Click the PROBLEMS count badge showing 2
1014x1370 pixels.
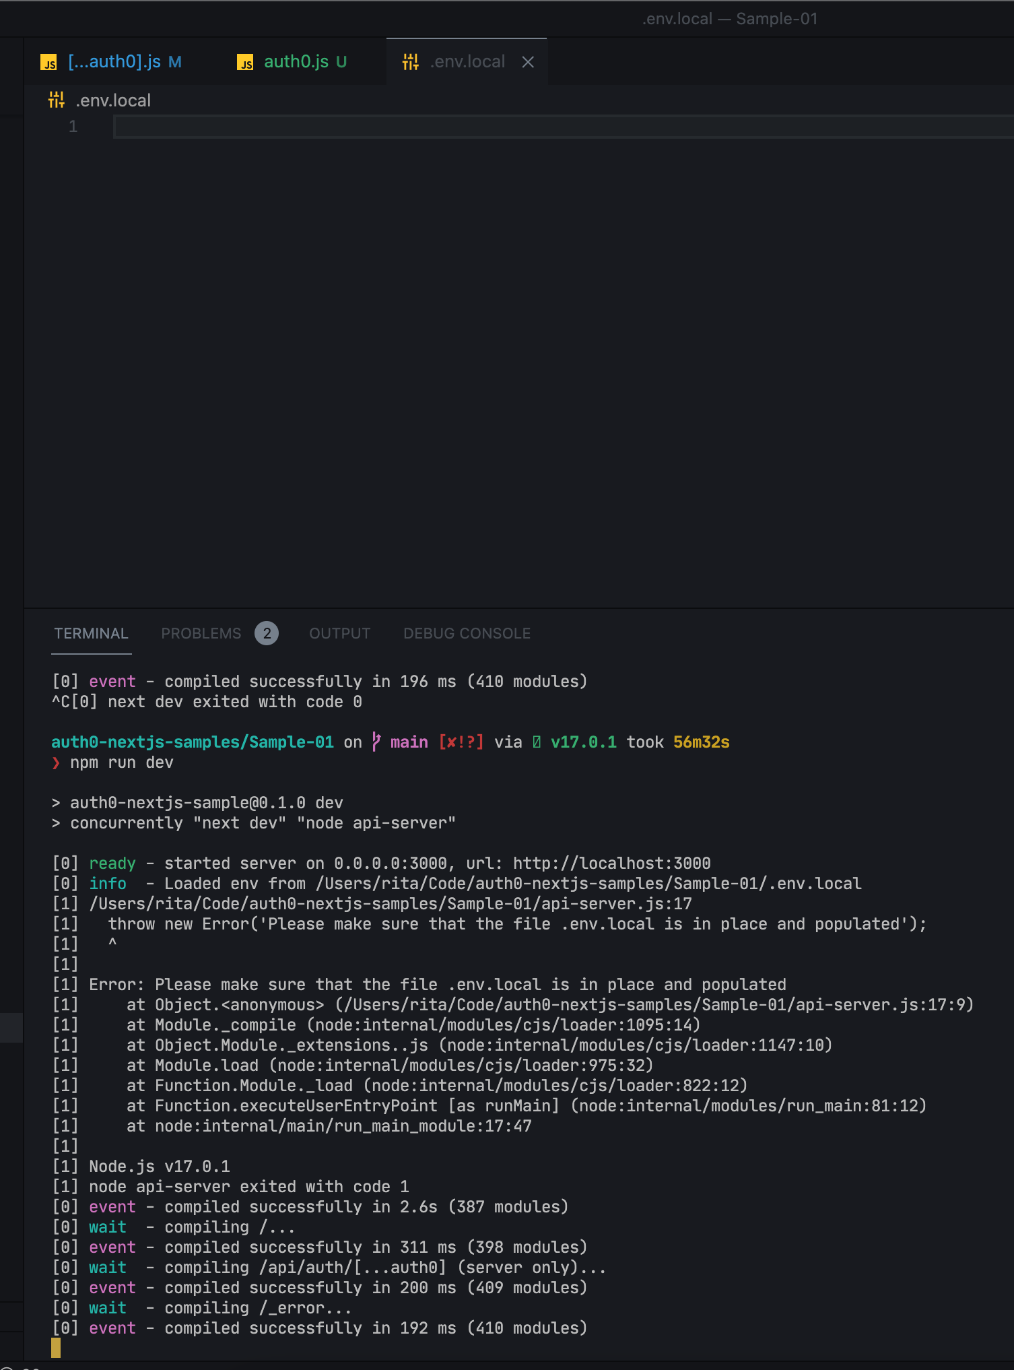point(265,633)
